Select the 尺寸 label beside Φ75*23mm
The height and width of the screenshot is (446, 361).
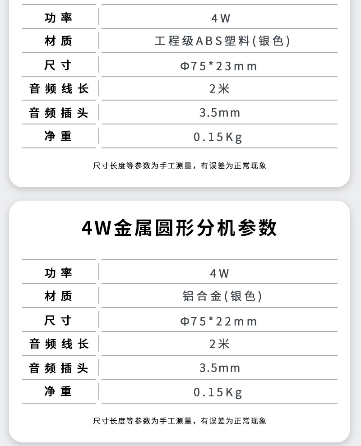59,65
